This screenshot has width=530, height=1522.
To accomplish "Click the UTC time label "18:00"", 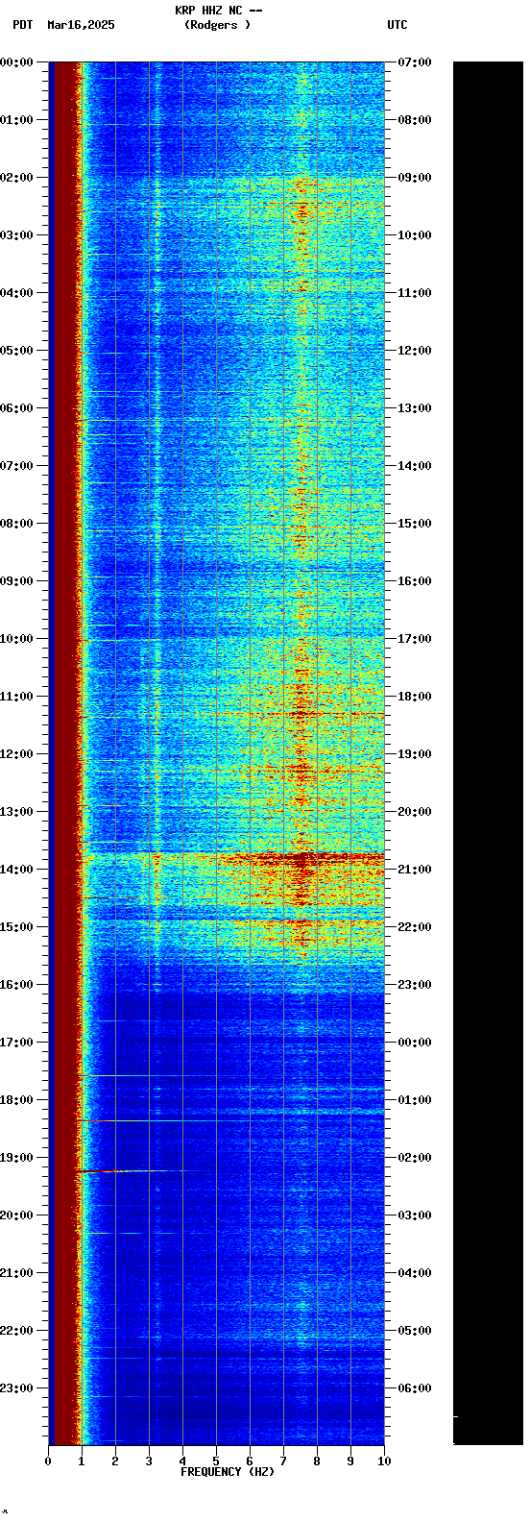I will click(415, 697).
